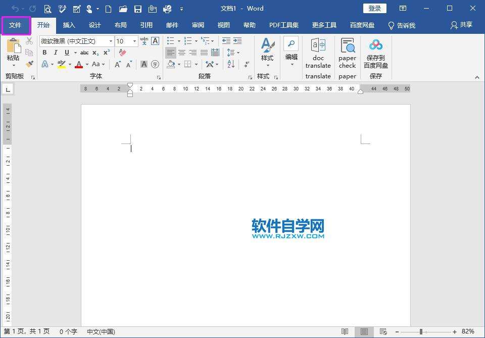Toggle bold formatting

pos(44,53)
